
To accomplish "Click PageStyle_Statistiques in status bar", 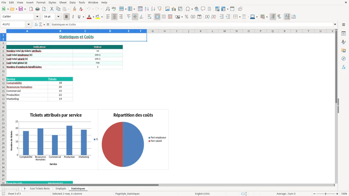I will click(127, 194).
